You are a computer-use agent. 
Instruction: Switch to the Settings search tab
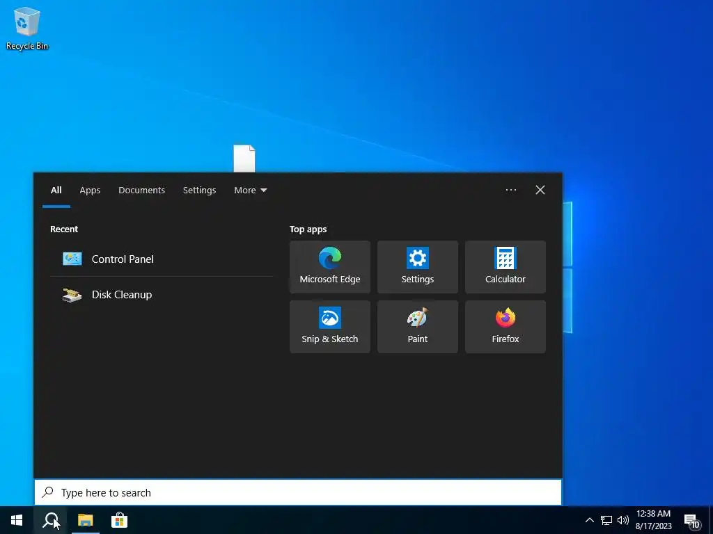click(199, 191)
